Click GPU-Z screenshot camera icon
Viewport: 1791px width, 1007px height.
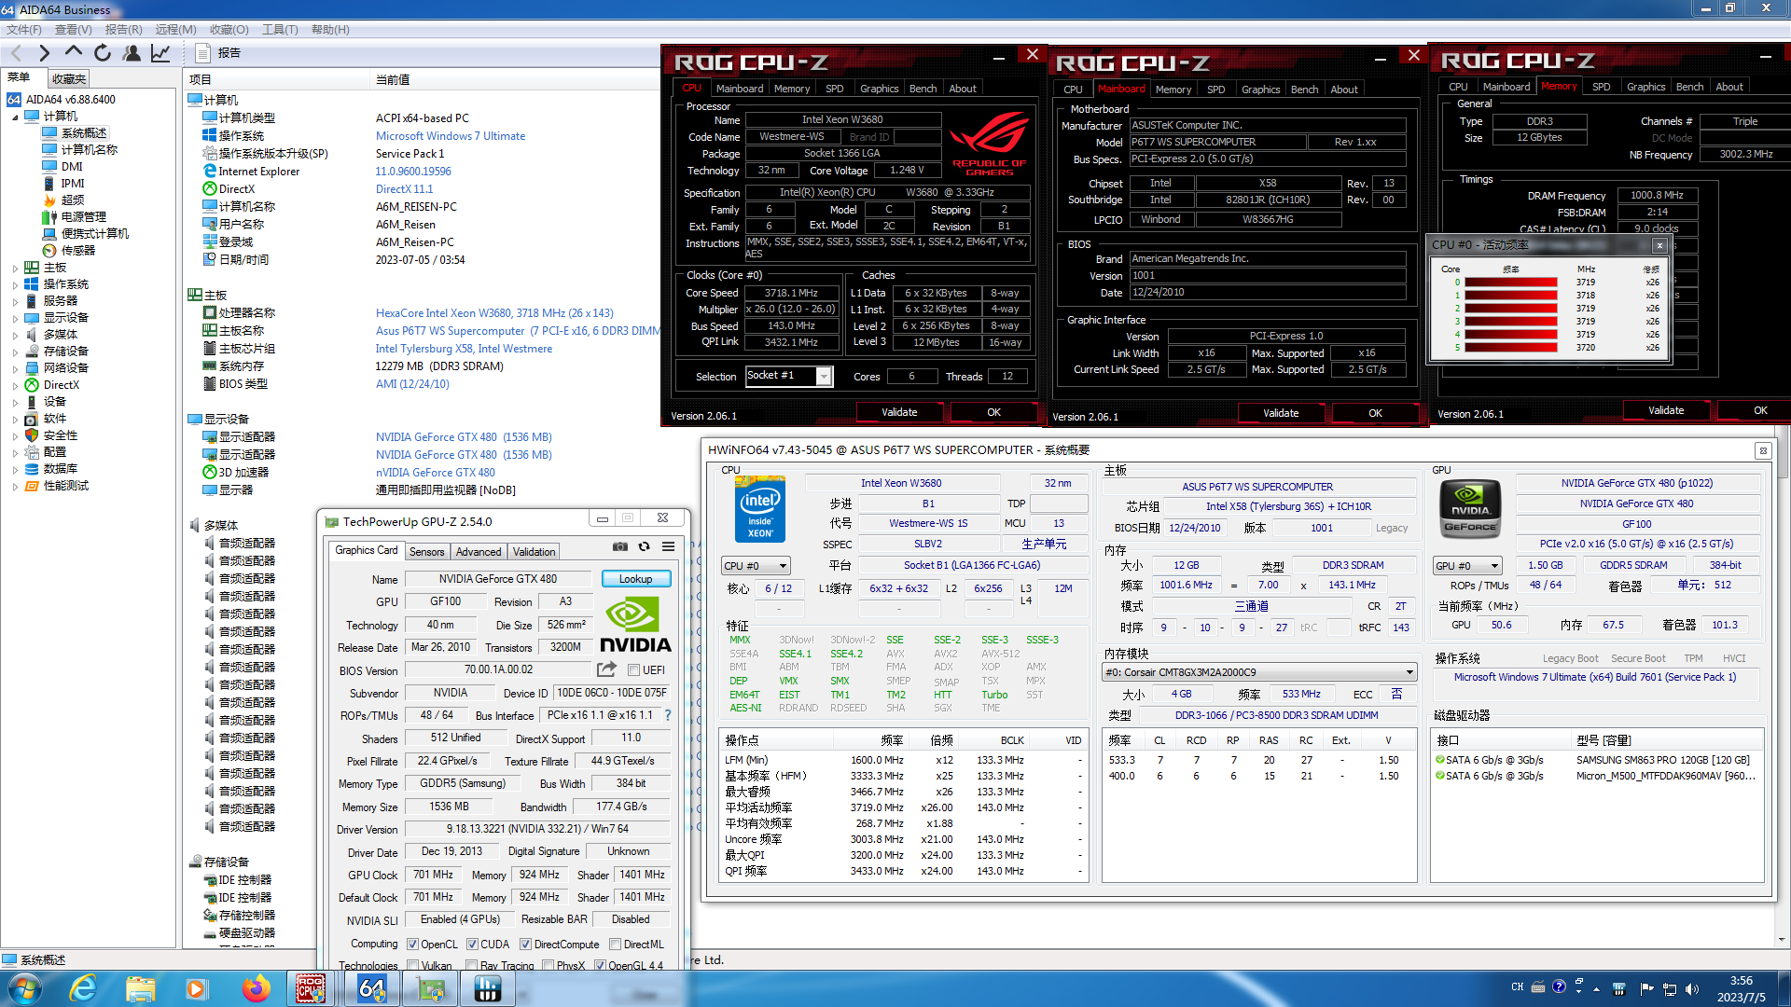pyautogui.click(x=620, y=546)
